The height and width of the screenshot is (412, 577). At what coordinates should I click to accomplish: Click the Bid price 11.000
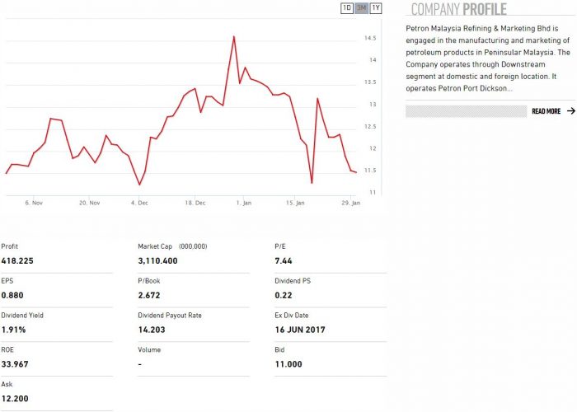click(x=288, y=364)
